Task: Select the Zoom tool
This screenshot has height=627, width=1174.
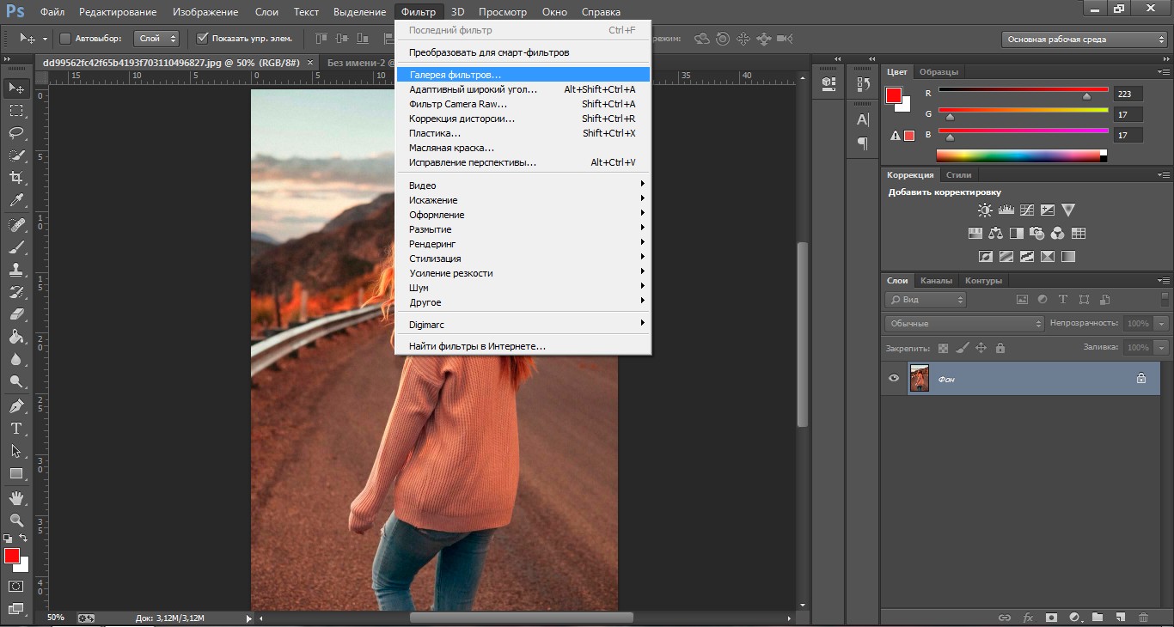Action: click(x=16, y=520)
